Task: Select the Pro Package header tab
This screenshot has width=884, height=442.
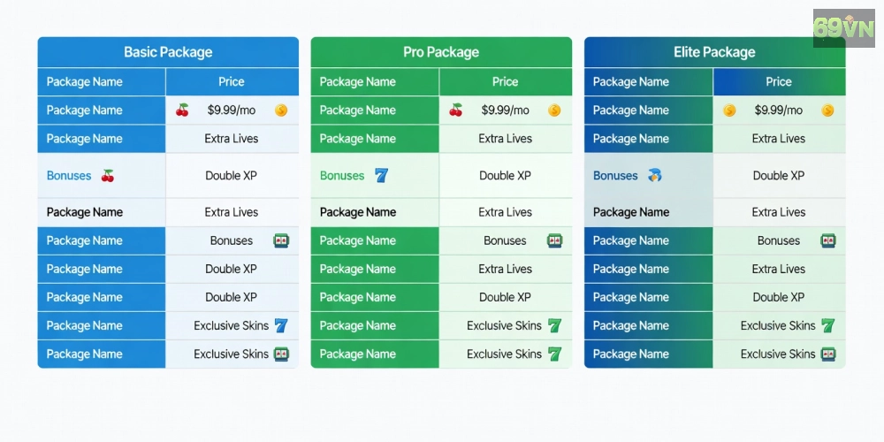Action: click(441, 52)
